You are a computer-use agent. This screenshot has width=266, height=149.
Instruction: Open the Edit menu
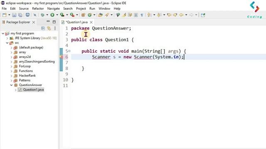click(x=13, y=8)
